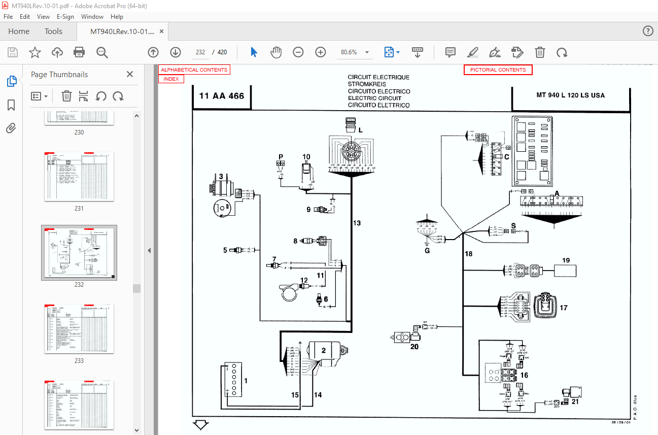658x435 pixels.
Task: Select page 230 thumbnail
Action: pos(79,118)
